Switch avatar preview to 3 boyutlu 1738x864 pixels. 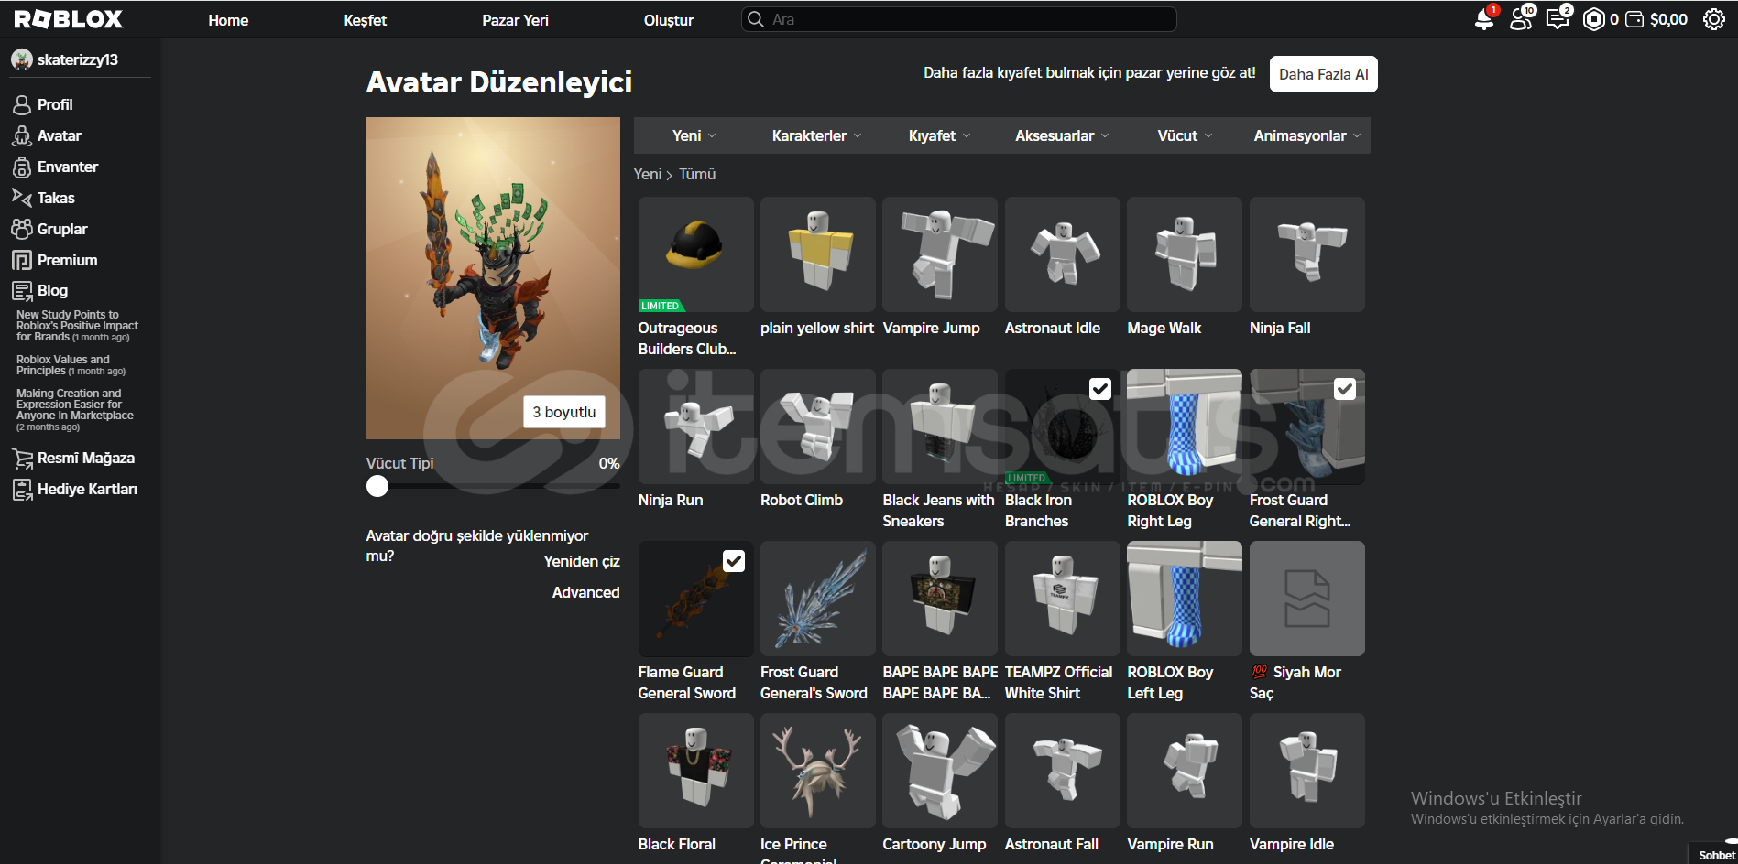[x=564, y=412]
